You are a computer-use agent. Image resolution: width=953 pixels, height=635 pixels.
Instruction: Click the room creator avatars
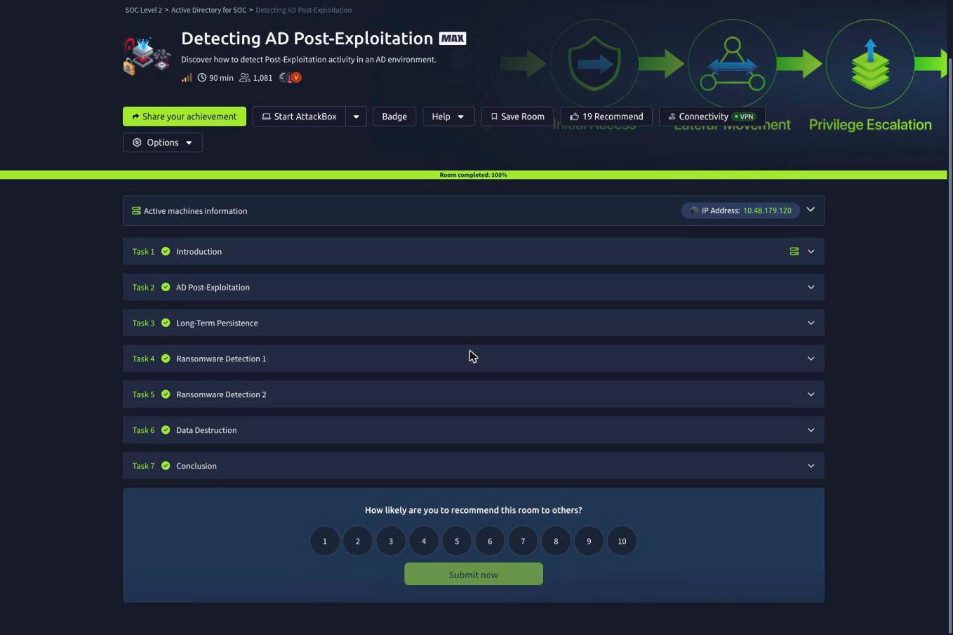pos(291,78)
